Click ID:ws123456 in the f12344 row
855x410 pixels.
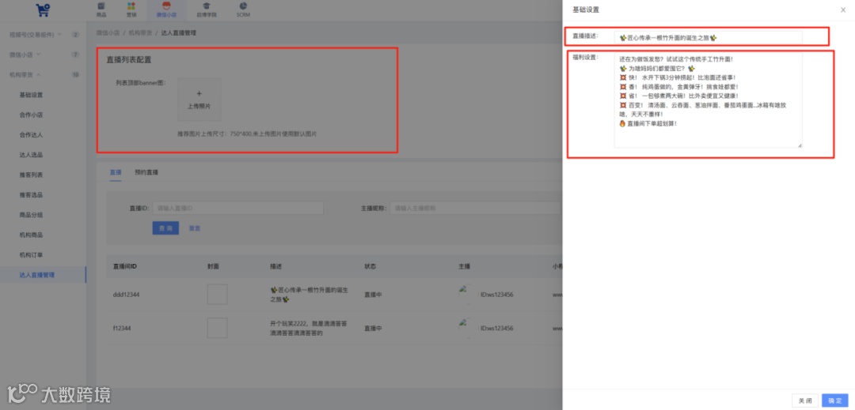(496, 329)
